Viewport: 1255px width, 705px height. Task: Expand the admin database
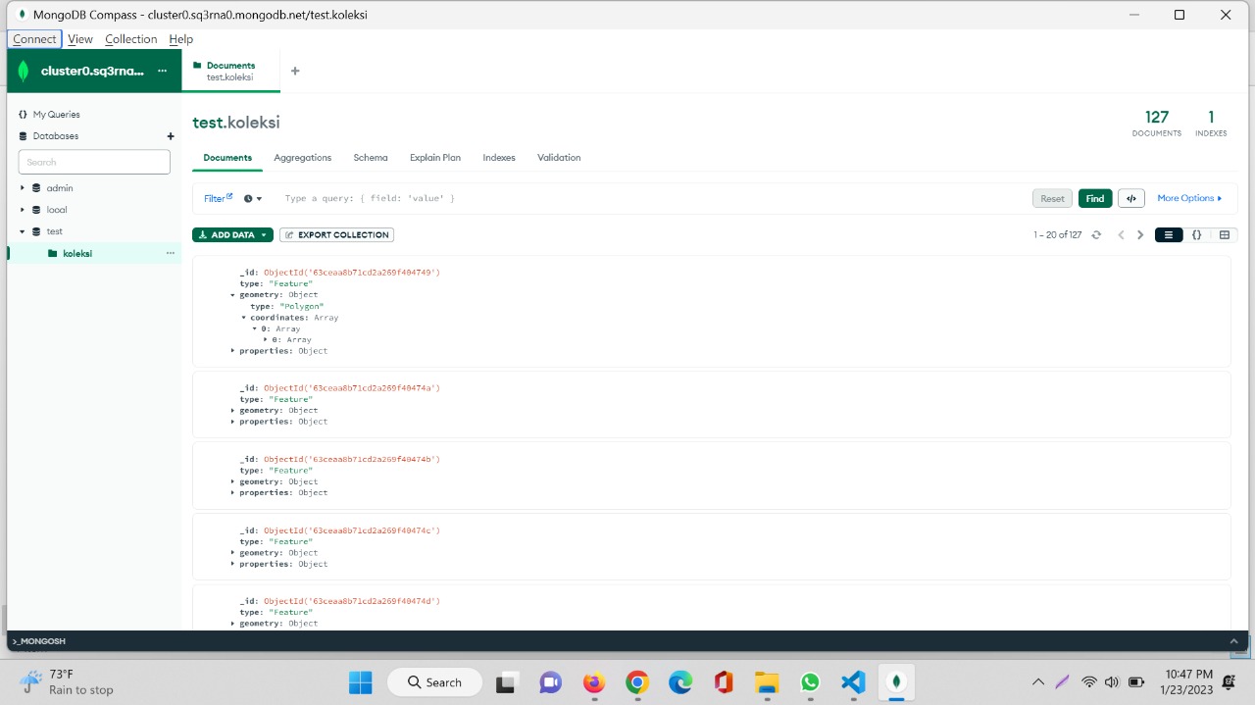point(23,188)
